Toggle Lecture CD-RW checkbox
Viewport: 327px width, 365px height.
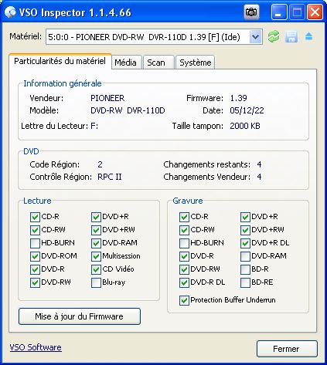click(35, 230)
